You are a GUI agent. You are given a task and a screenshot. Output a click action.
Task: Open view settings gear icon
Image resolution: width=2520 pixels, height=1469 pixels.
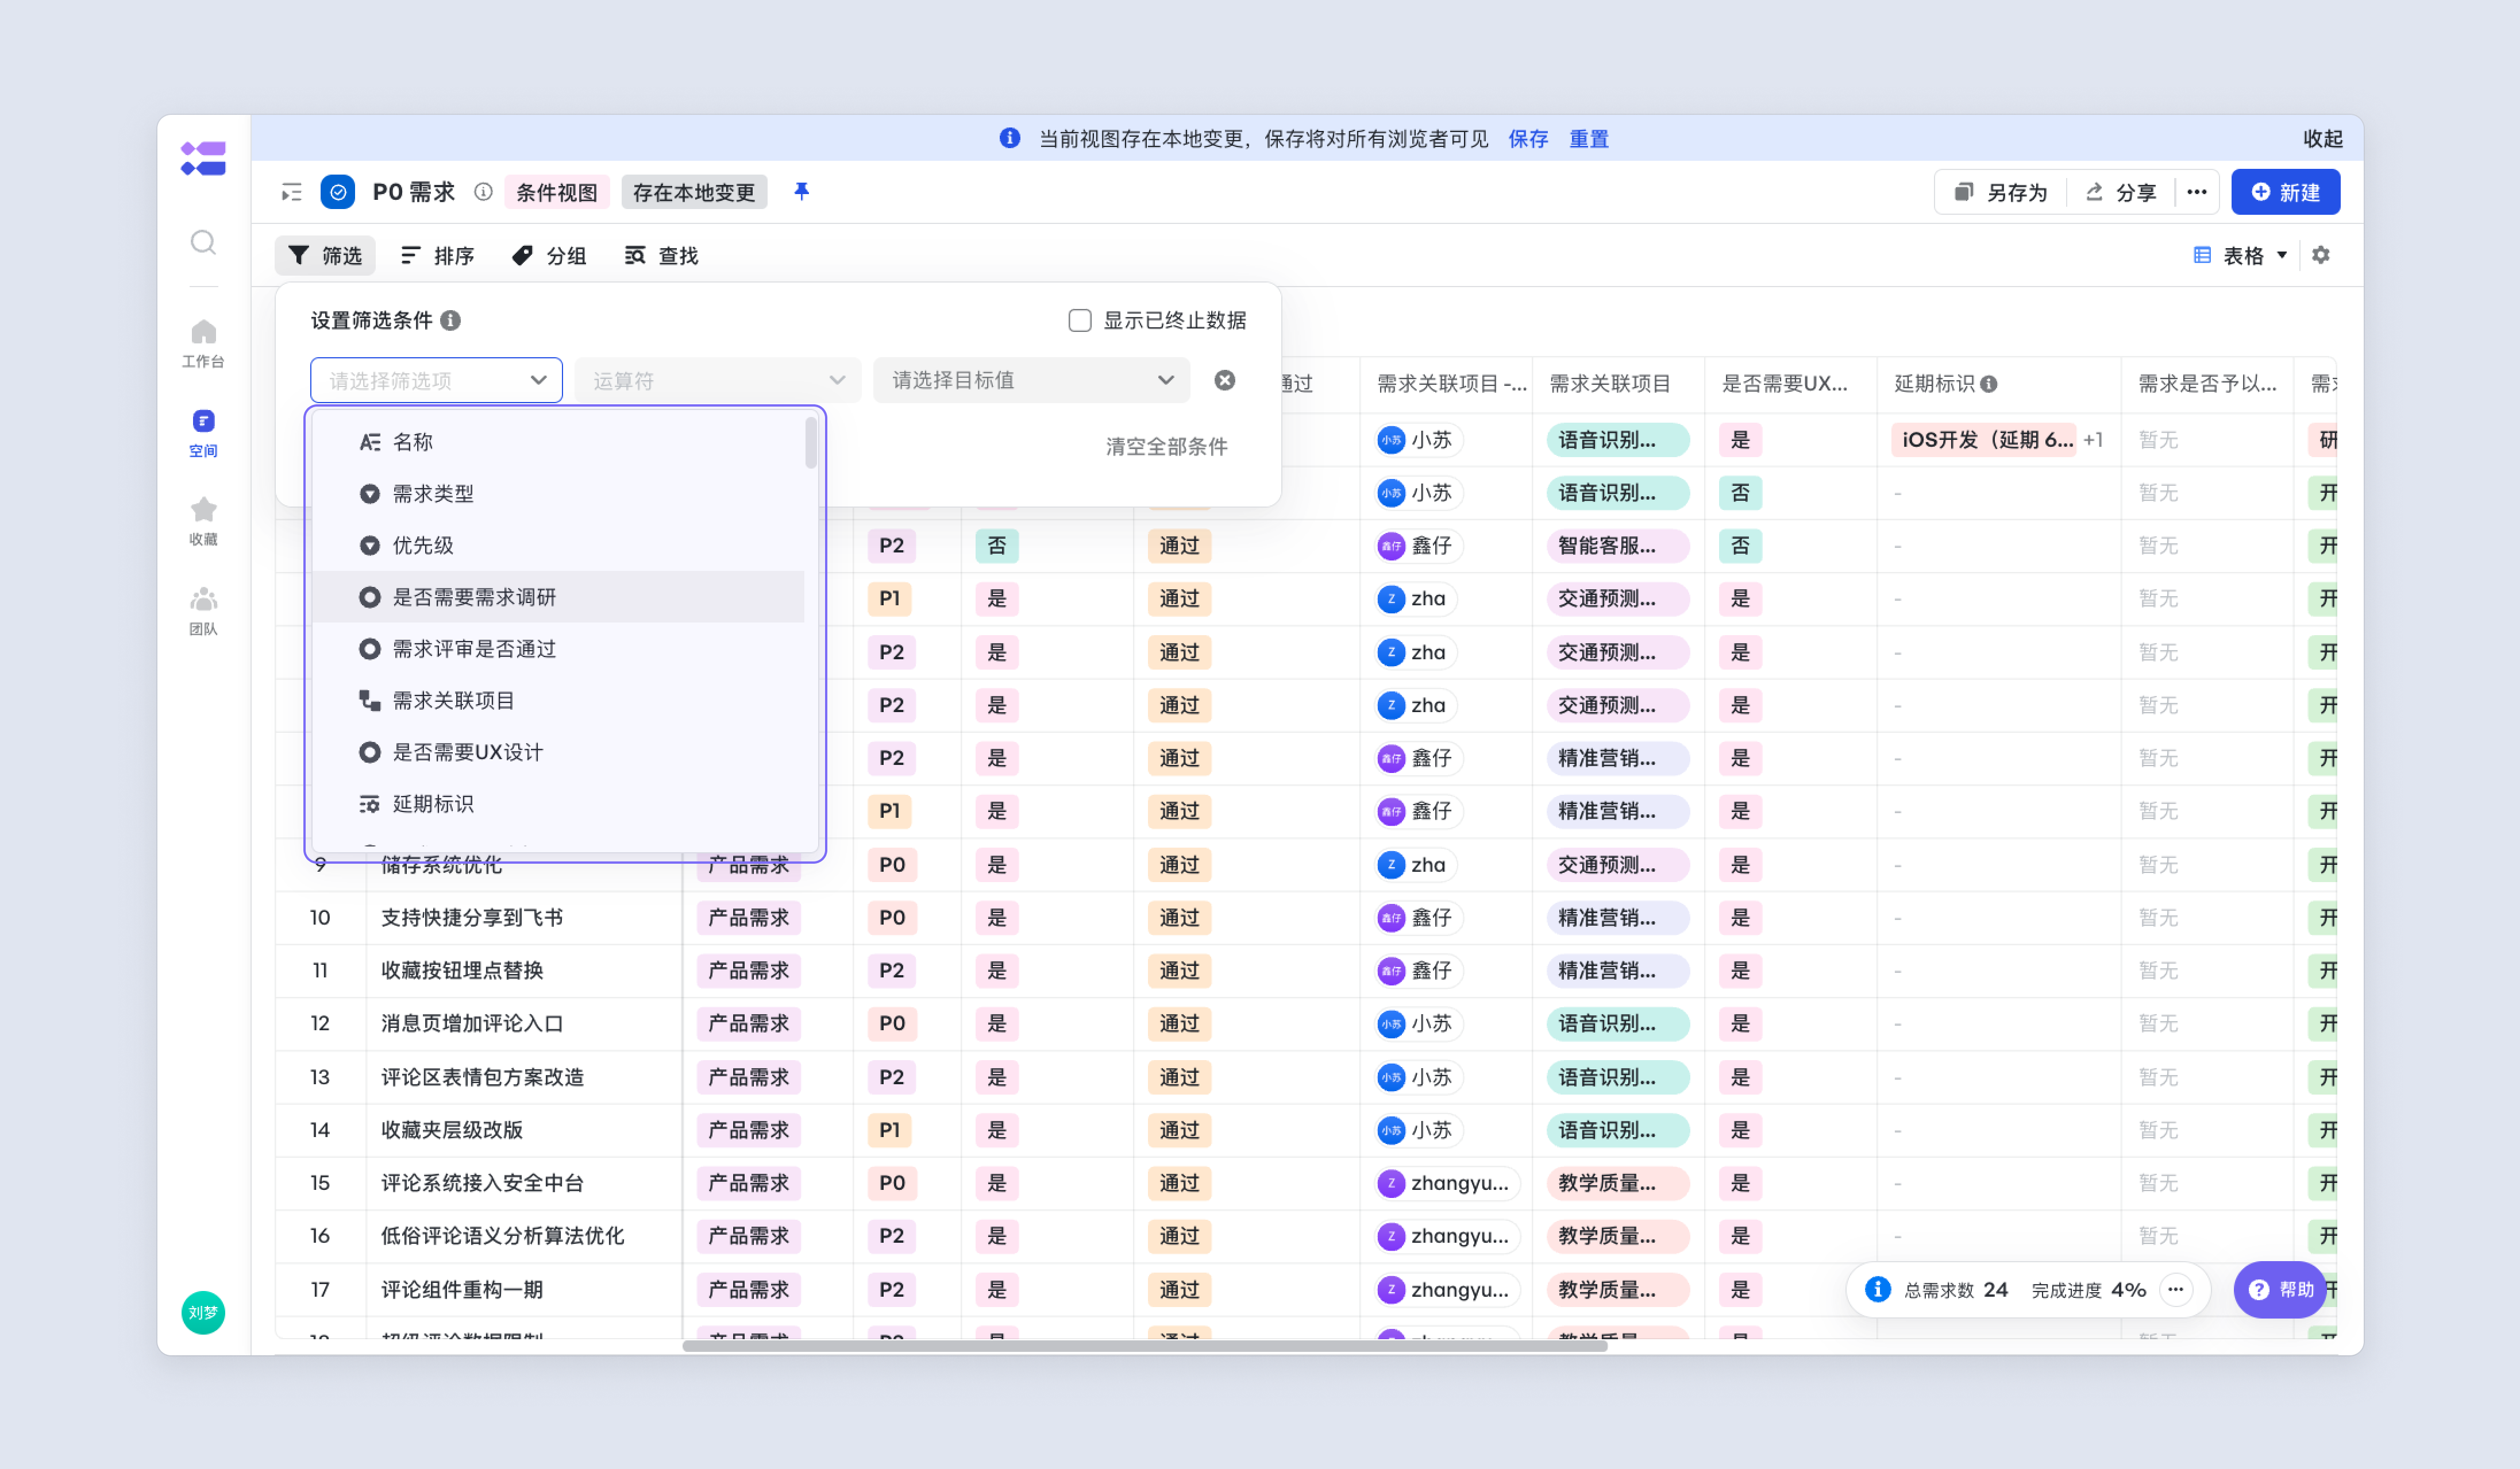[2320, 255]
